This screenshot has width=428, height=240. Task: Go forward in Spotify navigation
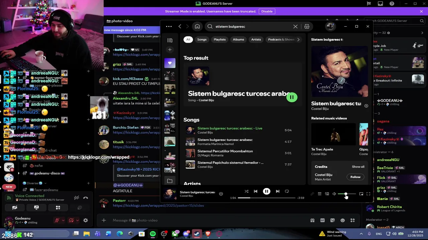(x=187, y=26)
